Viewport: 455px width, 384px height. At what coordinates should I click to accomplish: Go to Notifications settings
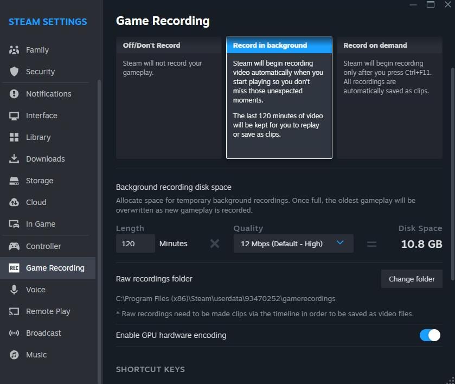point(48,94)
